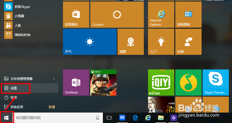This screenshot has height=123, width=232.
Task: Open the iQIYI 爱奇艺视频 tile
Action: click(x=161, y=83)
